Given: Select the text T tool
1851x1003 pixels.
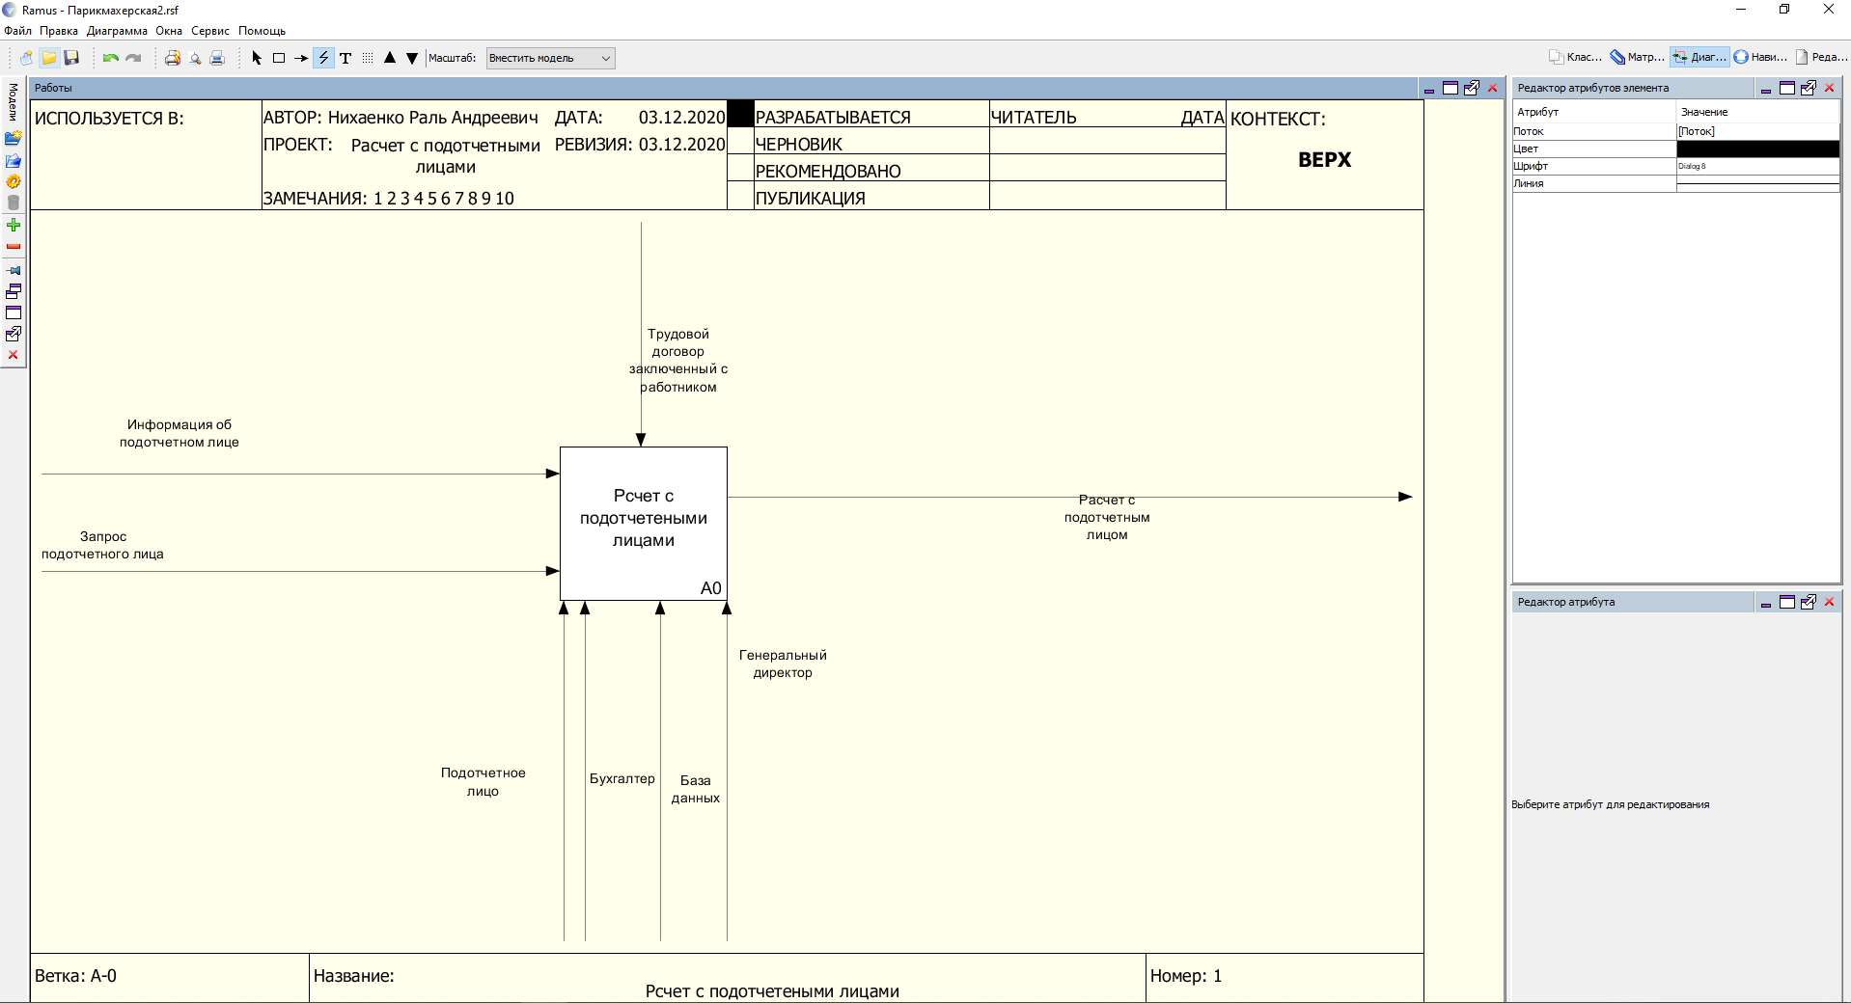Looking at the screenshot, I should tap(345, 58).
